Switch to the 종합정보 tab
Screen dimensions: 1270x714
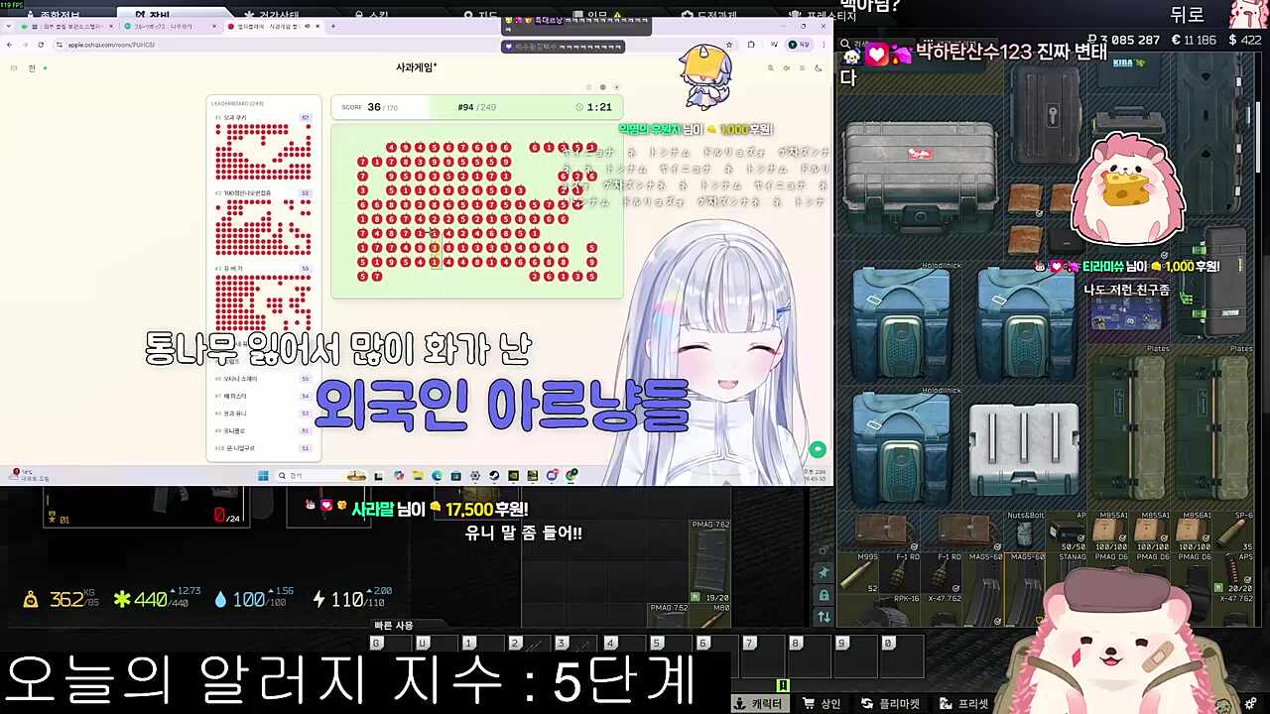pyautogui.click(x=52, y=16)
